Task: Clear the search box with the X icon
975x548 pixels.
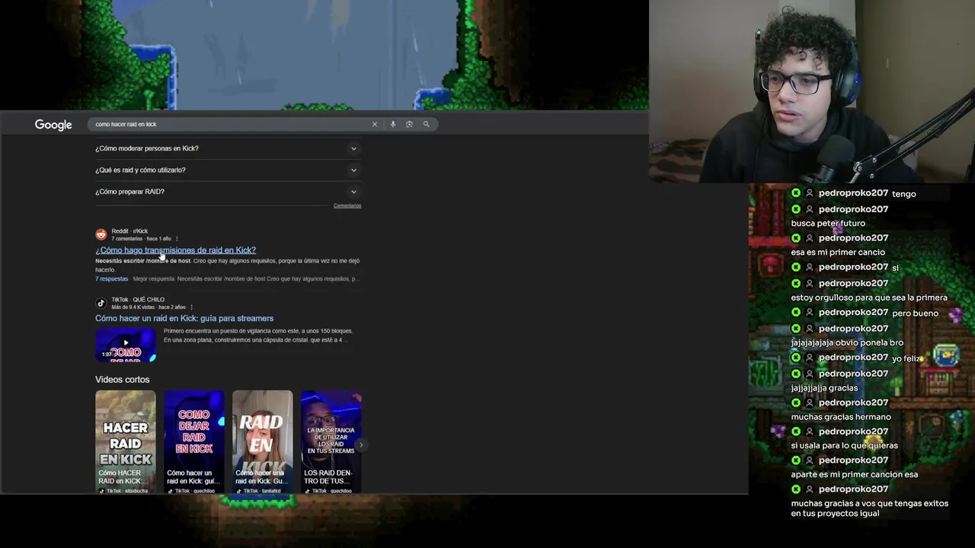Action: [x=375, y=124]
